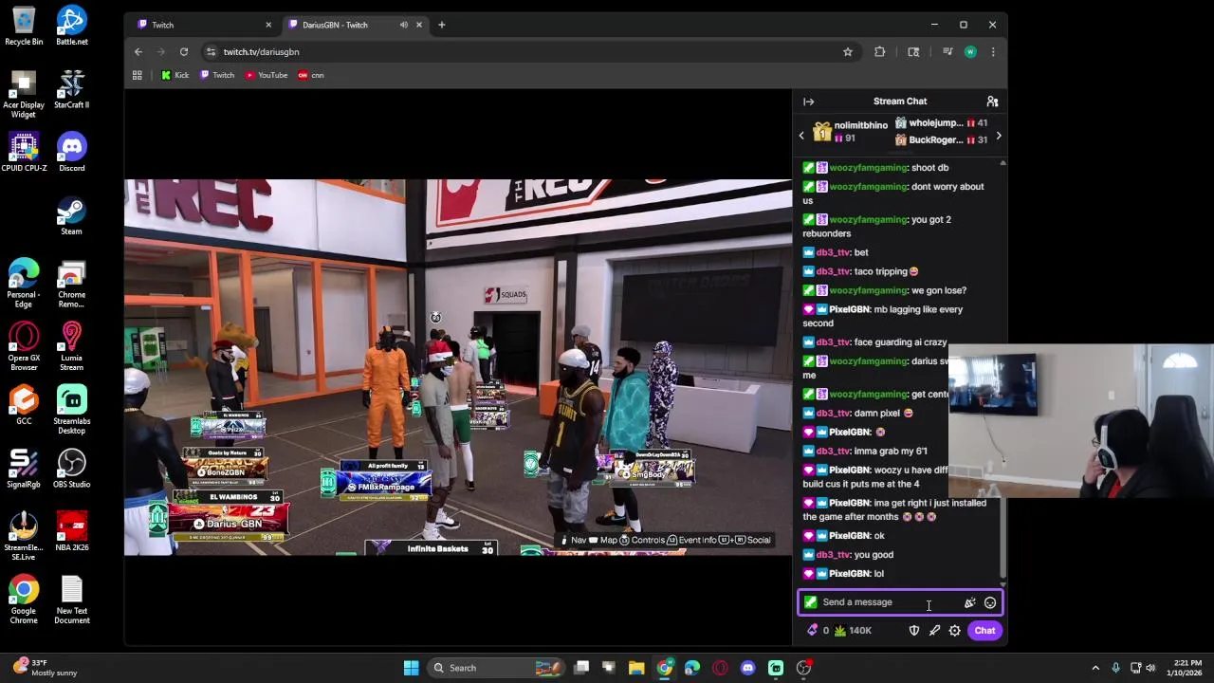The height and width of the screenshot is (683, 1214).
Task: Open File Explorer from the taskbar
Action: [636, 668]
